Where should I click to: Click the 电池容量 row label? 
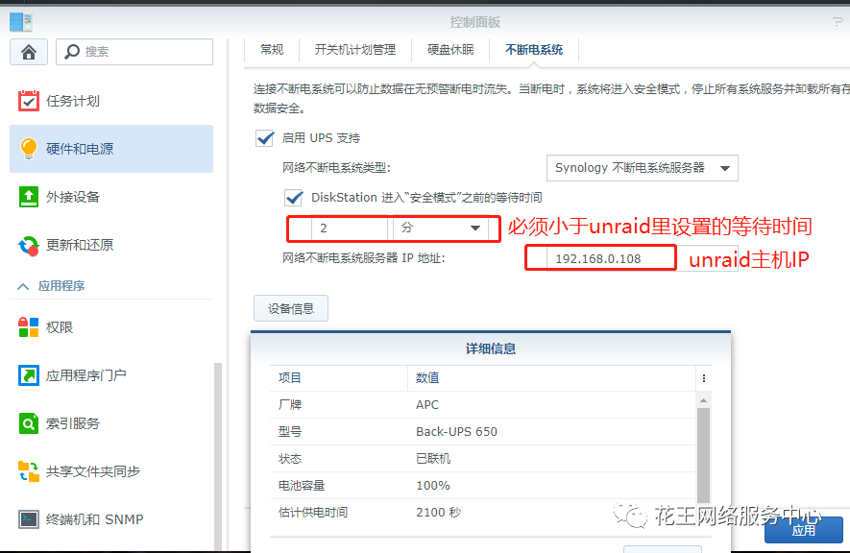302,485
